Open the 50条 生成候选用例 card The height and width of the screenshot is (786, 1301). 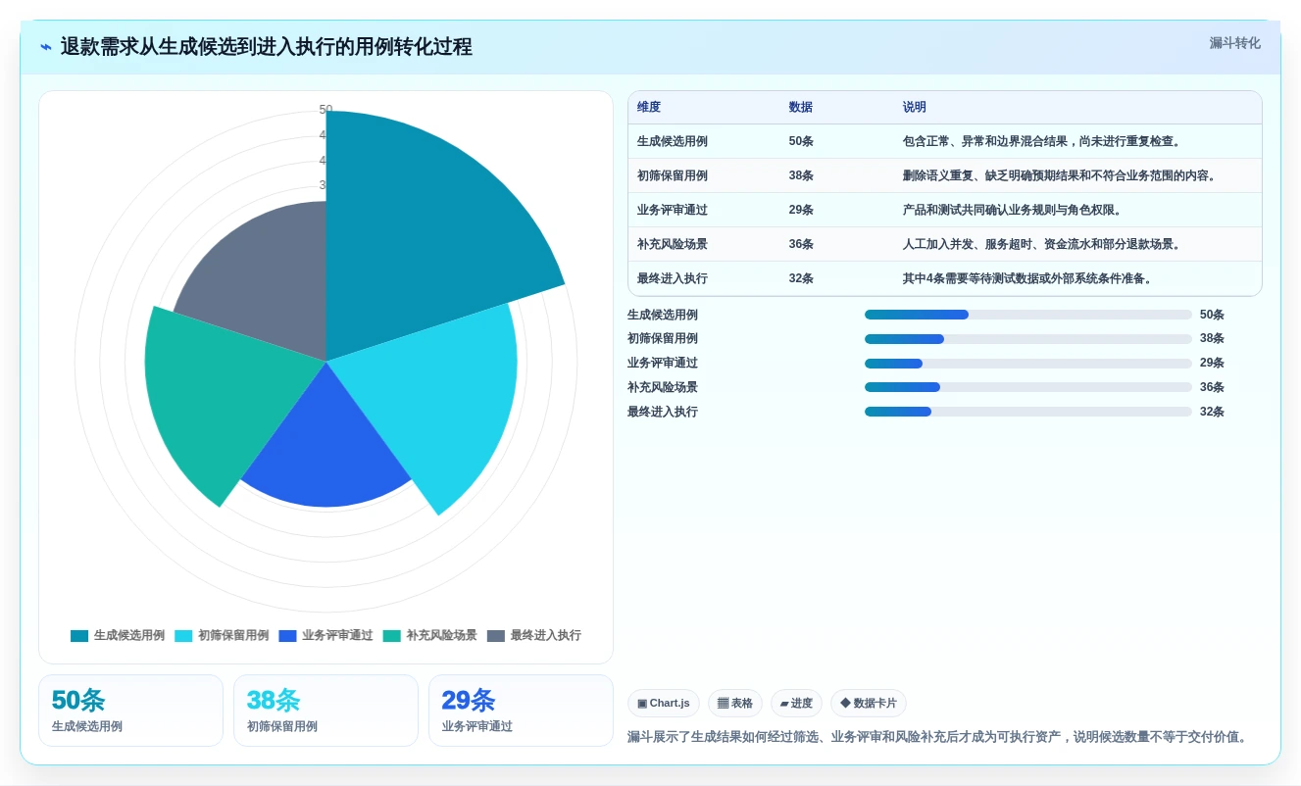point(130,711)
